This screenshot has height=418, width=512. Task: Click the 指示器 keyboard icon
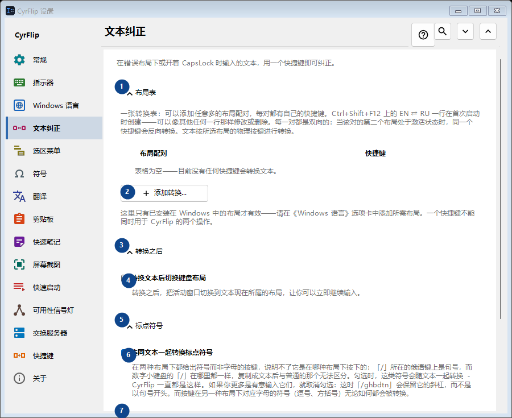19,82
